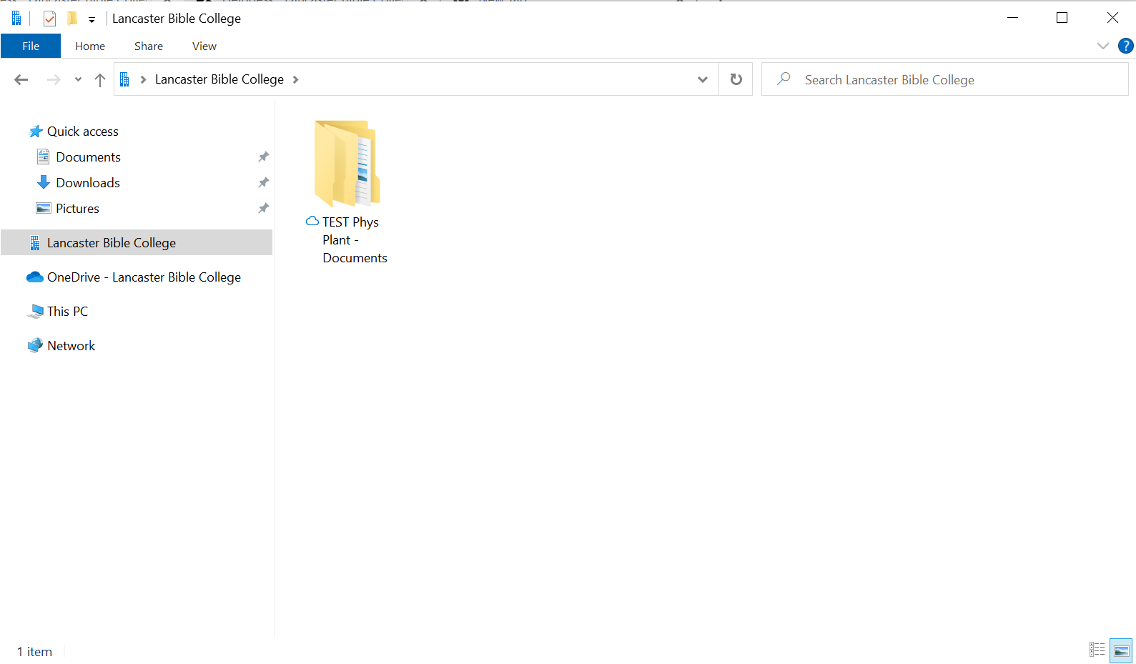
Task: Switch to the Home ribbon tab
Action: pos(90,46)
